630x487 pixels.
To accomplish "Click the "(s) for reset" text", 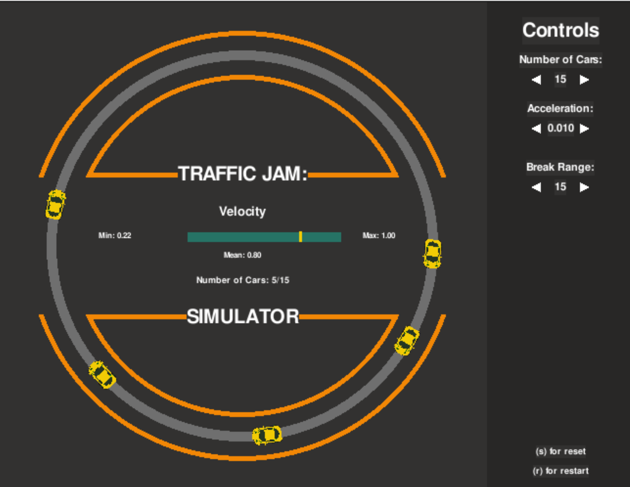I will pos(560,451).
